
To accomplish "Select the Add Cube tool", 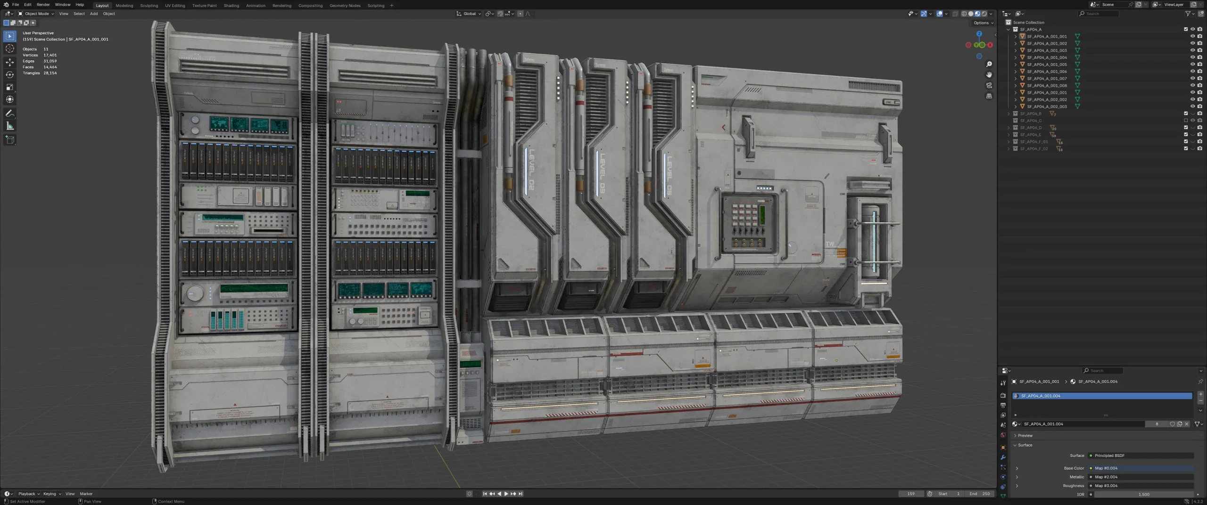I will 9,139.
